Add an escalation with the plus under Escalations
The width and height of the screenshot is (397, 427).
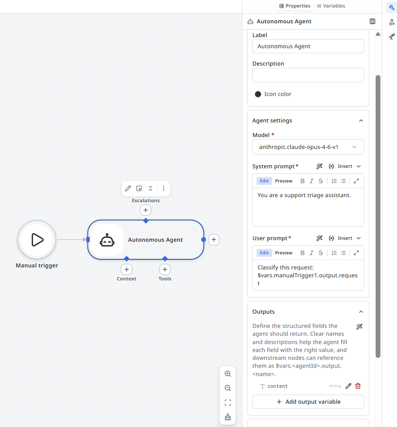[146, 210]
